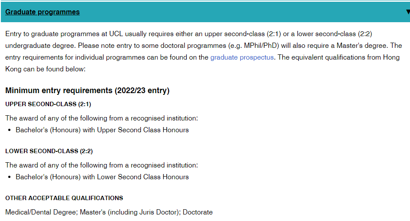Screen dimensions: 410x221
Task: Select the LOWER SECOND-CLASS (2:2) subheading
Action: click(x=49, y=151)
